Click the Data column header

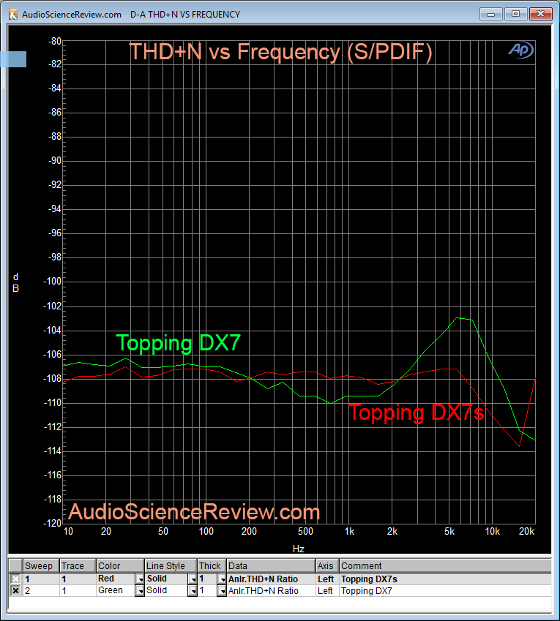tap(271, 565)
